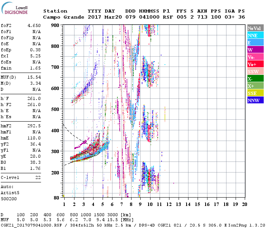Click the MUF 15.5 value at 3000 km
266x228 pixels.
tap(112, 220)
